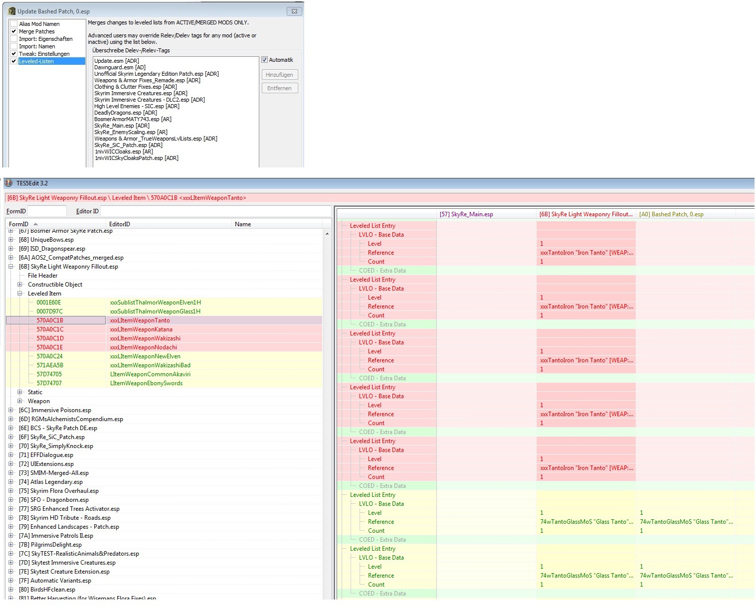
Task: Click the [6B] SkyRe Light Weaponry Fillout column header
Action: pyautogui.click(x=586, y=214)
